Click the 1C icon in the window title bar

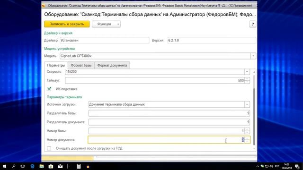44,6
